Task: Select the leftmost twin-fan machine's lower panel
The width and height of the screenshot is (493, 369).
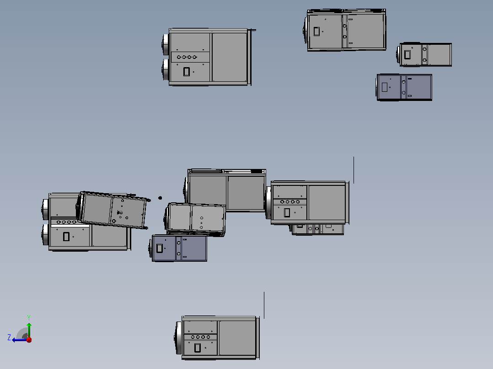Action: click(x=70, y=237)
